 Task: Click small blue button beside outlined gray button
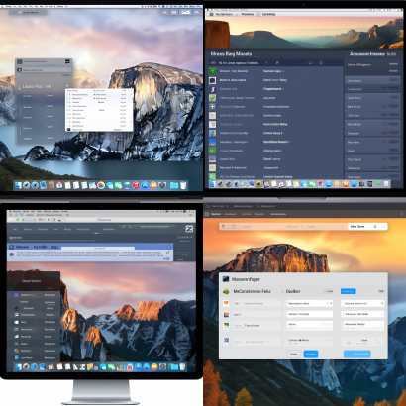311,354
